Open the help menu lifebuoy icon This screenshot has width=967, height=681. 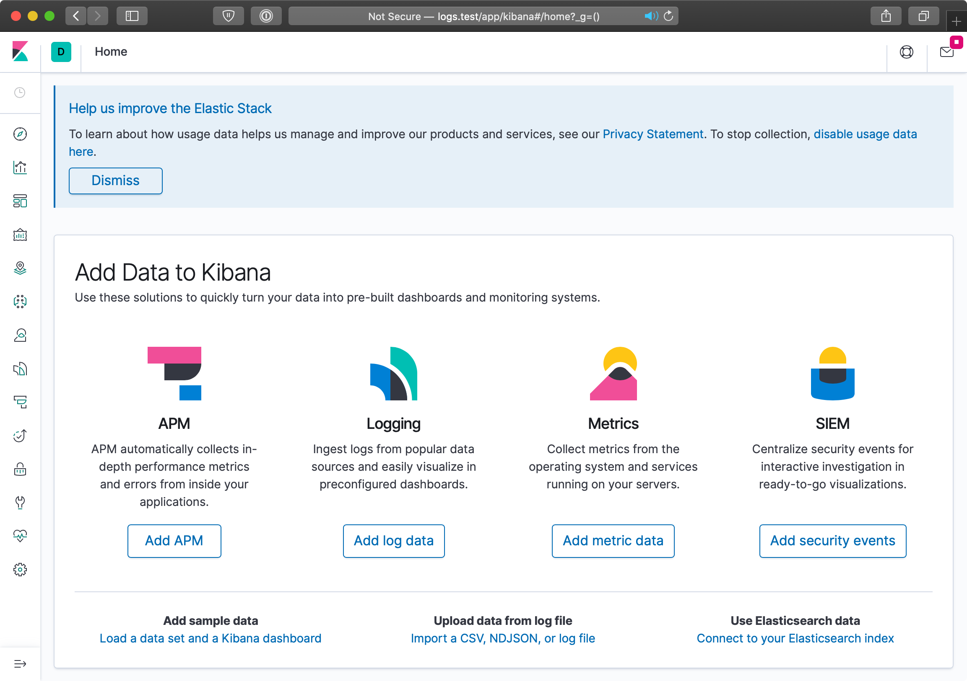point(906,52)
